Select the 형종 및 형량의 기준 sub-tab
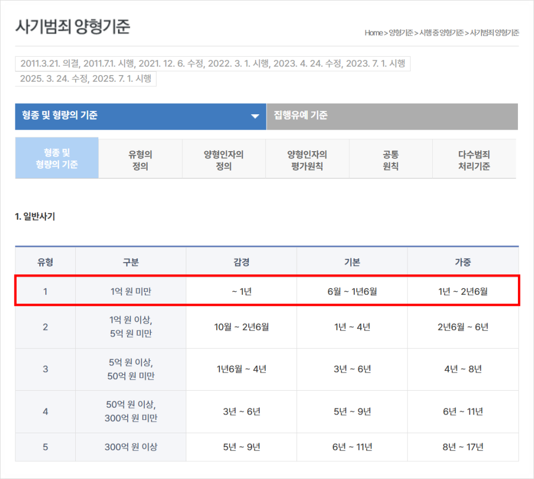Image resolution: width=534 pixels, height=479 pixels. pyautogui.click(x=57, y=158)
